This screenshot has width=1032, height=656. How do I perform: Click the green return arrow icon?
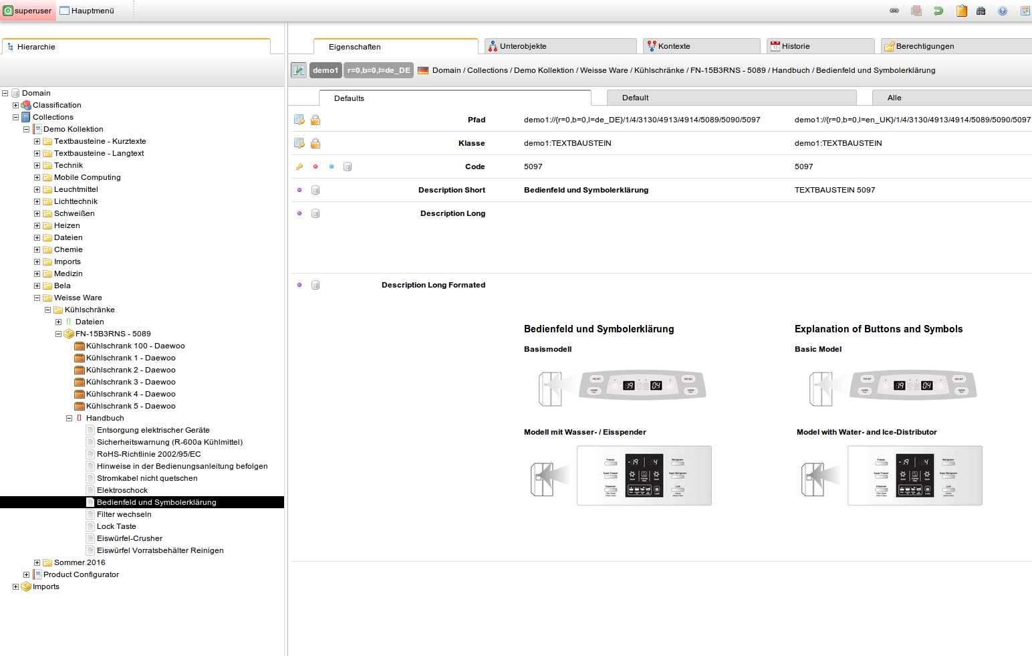938,11
